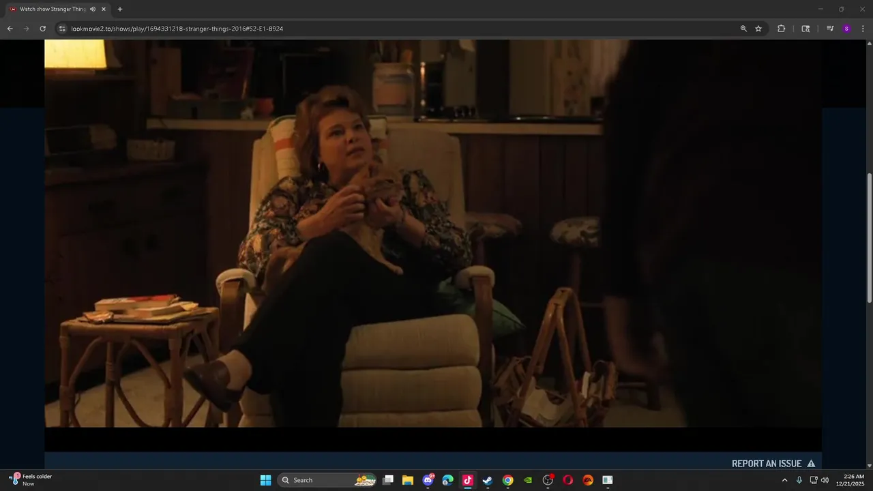Bookmark this page with the star
The width and height of the screenshot is (873, 491).
point(758,29)
